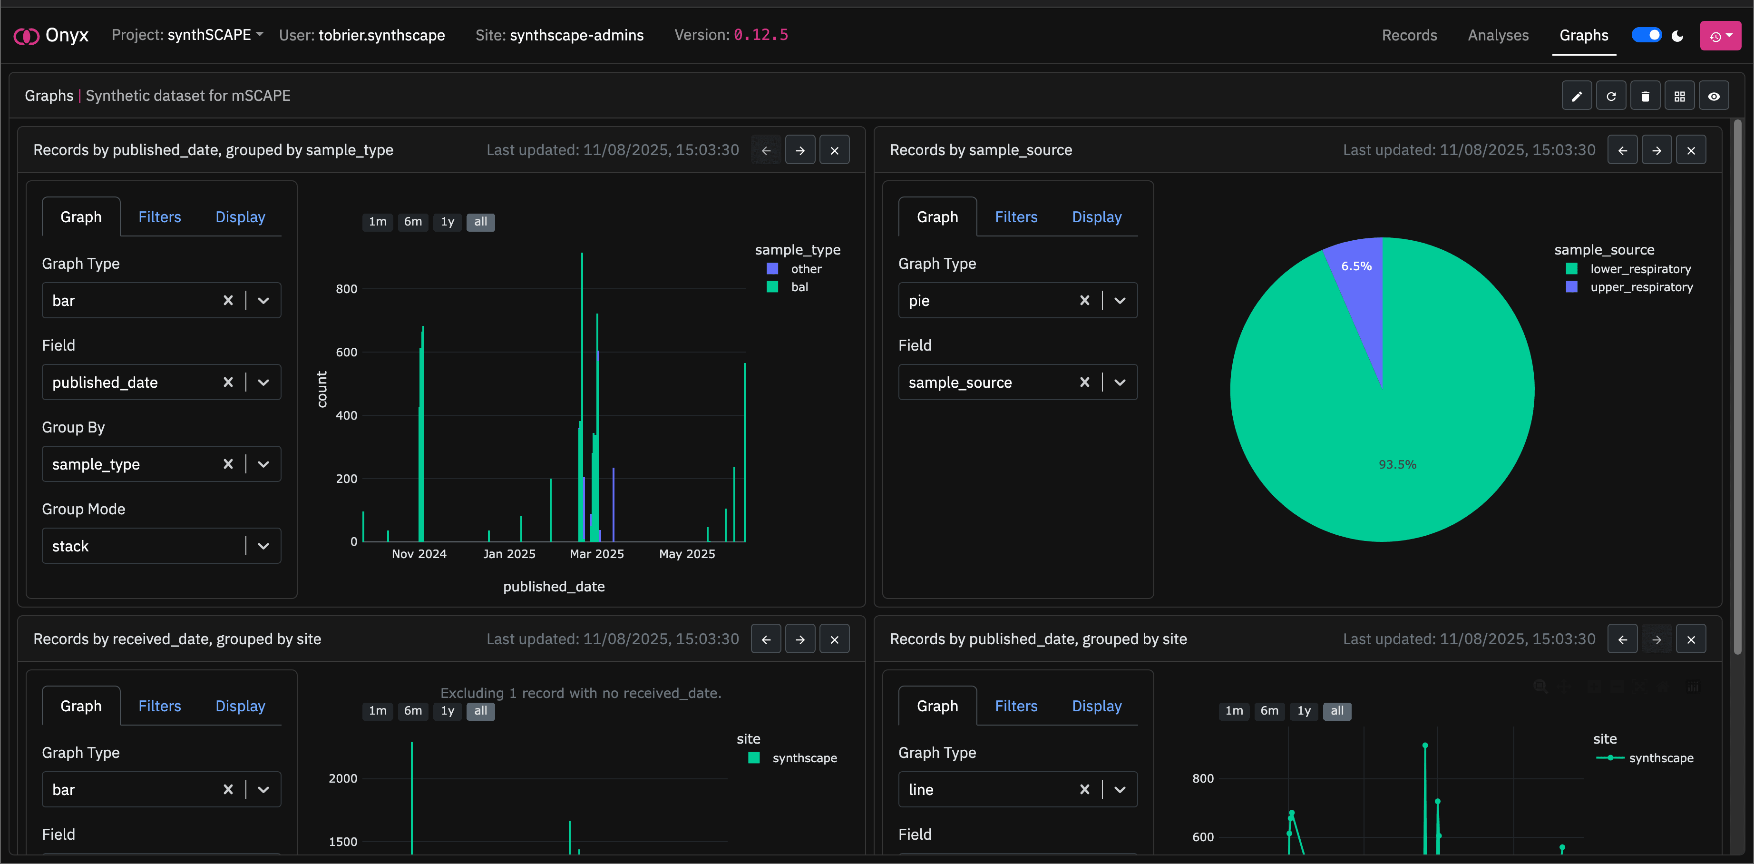Screen dimensions: 1754x864
Task: Close the Records by sample_source graph panel
Action: [1691, 150]
